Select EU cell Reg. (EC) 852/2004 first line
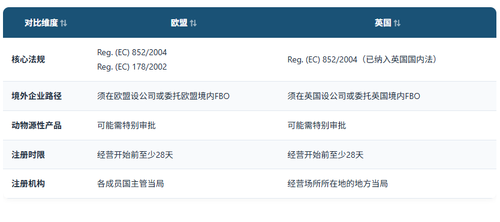This screenshot has width=500, height=222. point(132,52)
